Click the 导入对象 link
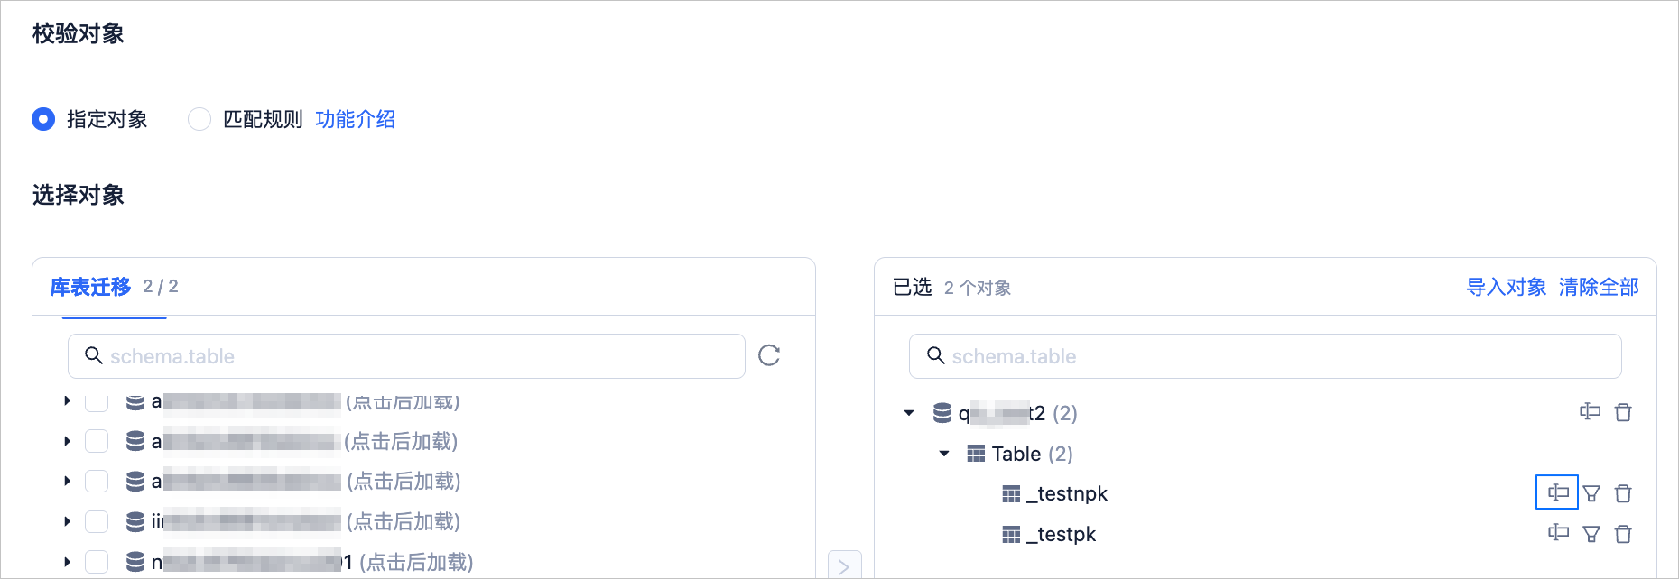 tap(1506, 287)
